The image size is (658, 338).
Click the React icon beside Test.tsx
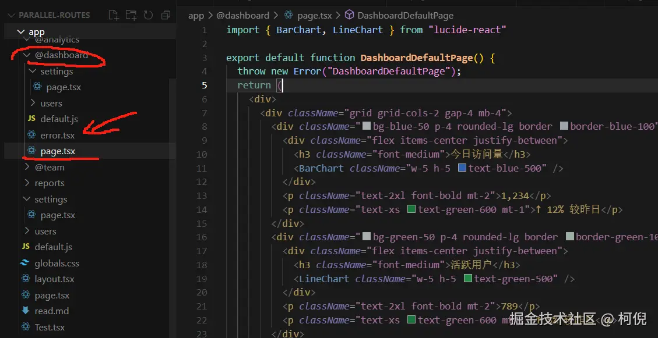coord(25,327)
